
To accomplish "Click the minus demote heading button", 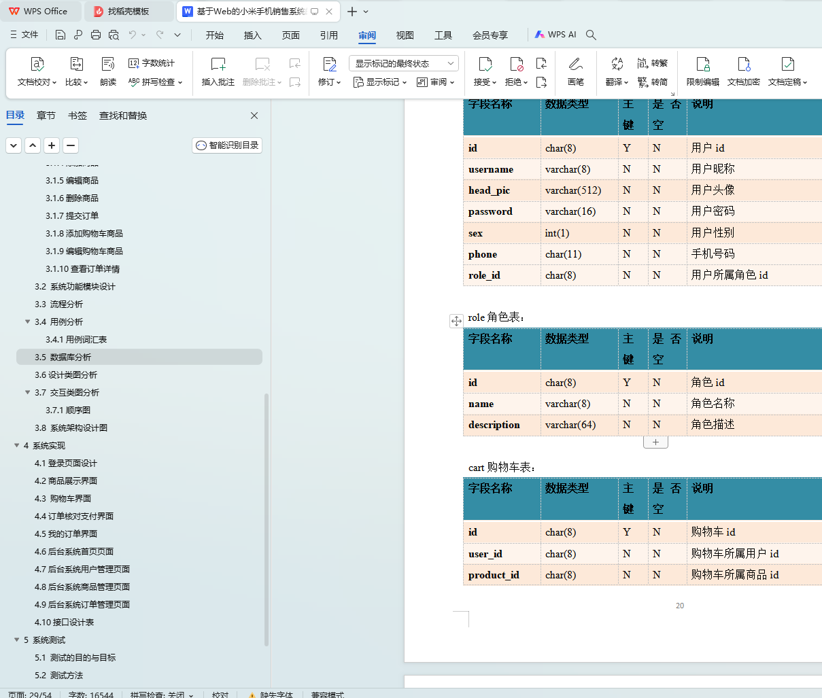I will [x=71, y=145].
